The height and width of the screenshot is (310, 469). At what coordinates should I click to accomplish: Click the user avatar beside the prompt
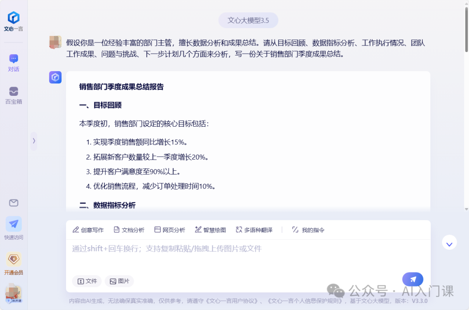(55, 42)
